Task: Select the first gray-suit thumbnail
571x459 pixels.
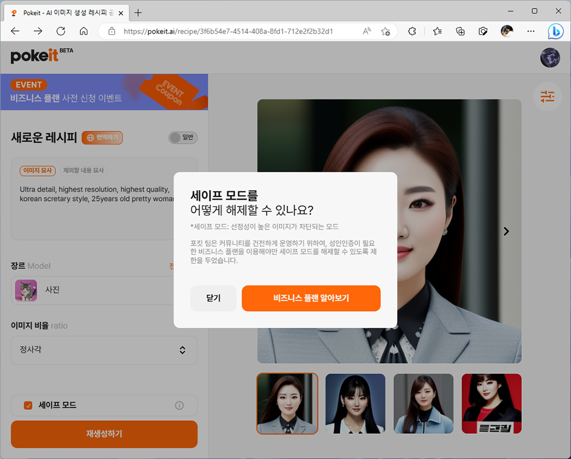Action: (x=287, y=404)
